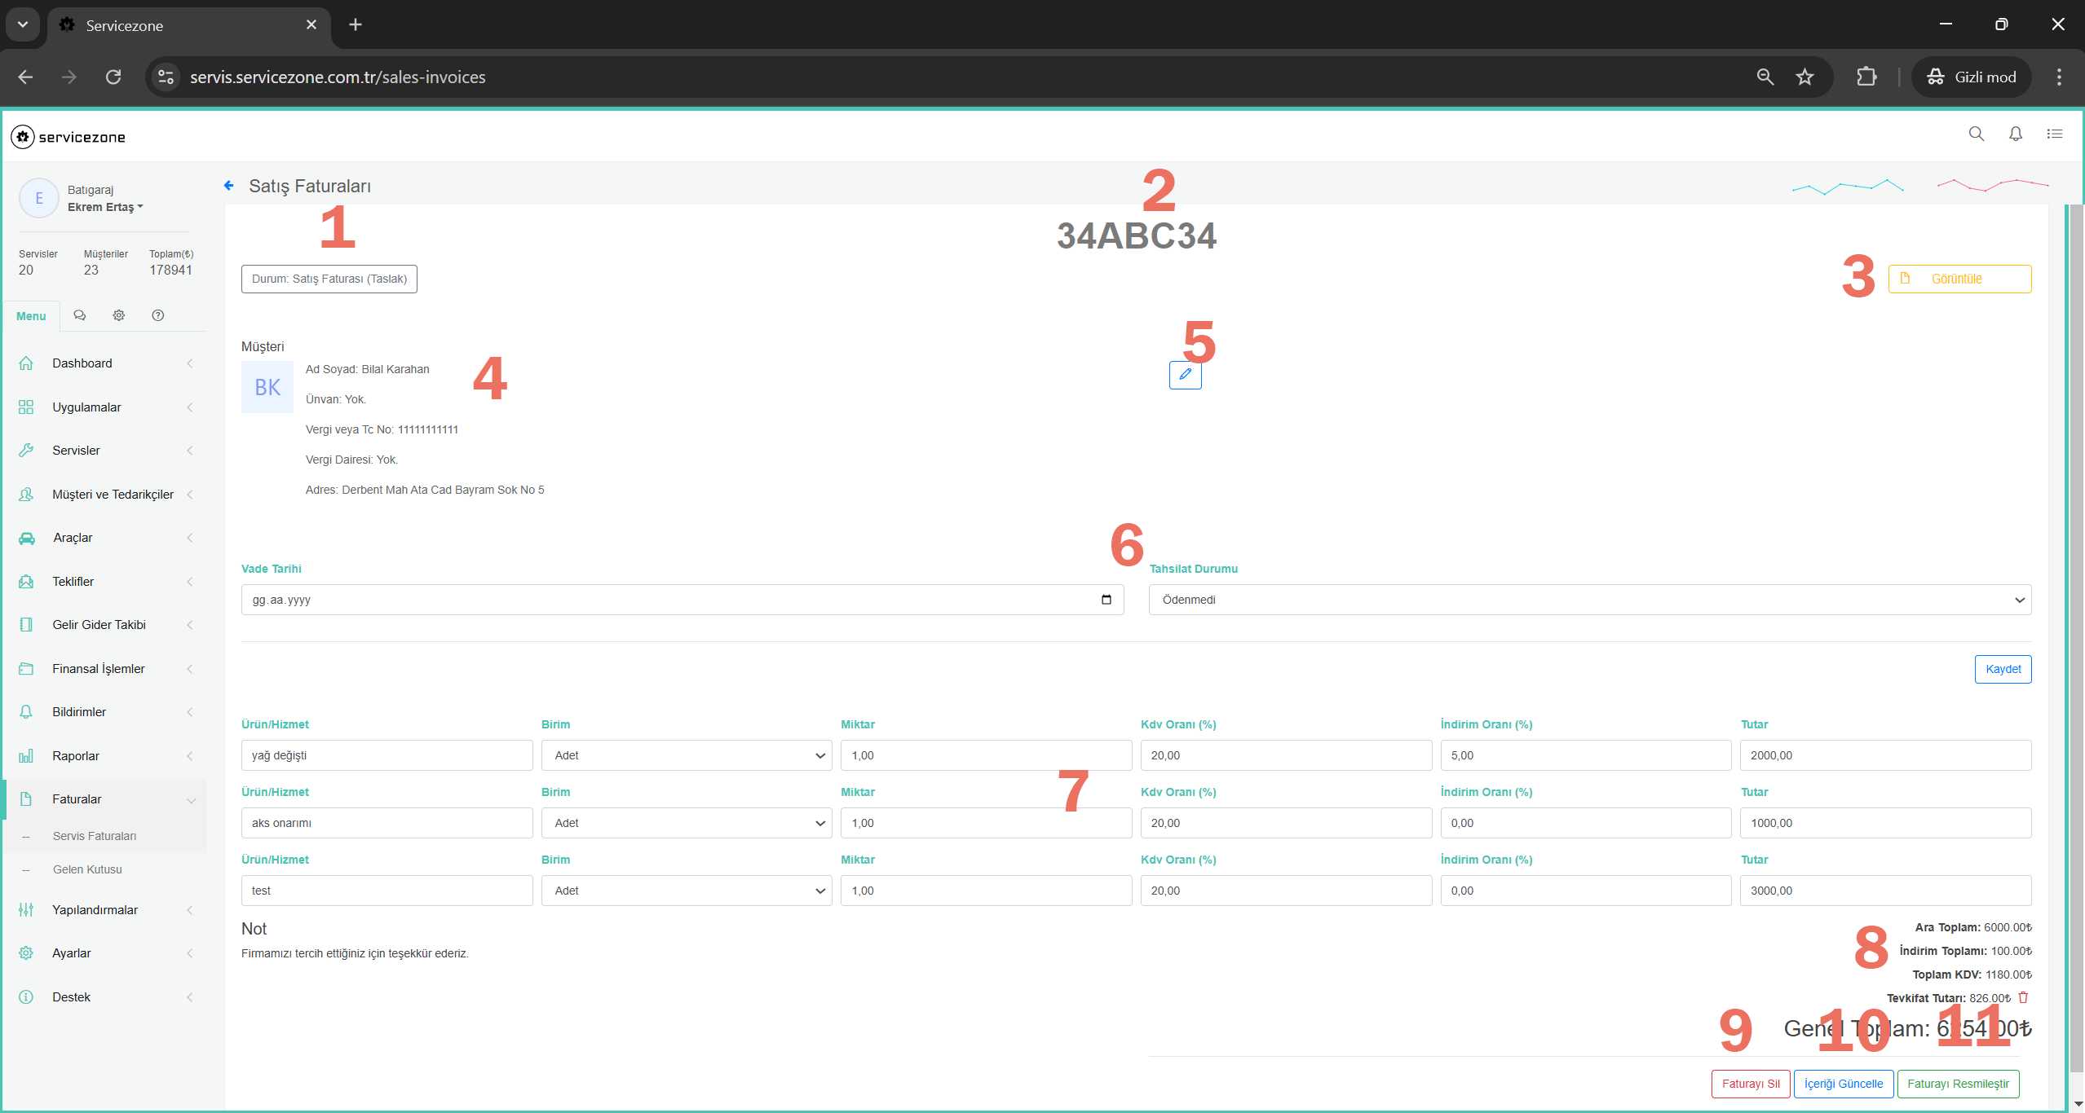Screen dimensions: 2085x1113
Task: Open the help question mark tab
Action: point(158,315)
